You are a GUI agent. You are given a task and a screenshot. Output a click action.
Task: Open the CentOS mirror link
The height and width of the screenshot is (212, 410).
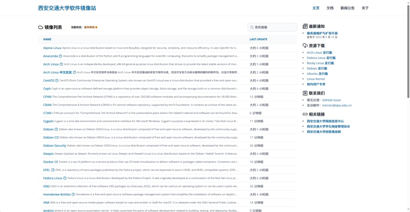[x=49, y=80]
